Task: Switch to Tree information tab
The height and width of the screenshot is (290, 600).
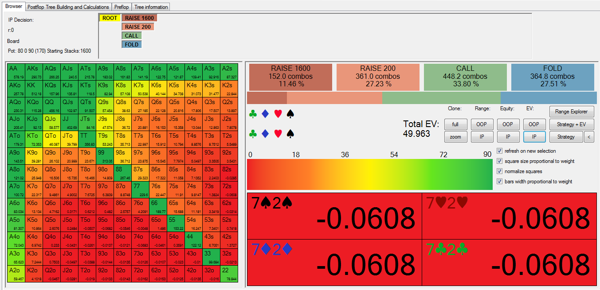Action: pyautogui.click(x=151, y=7)
